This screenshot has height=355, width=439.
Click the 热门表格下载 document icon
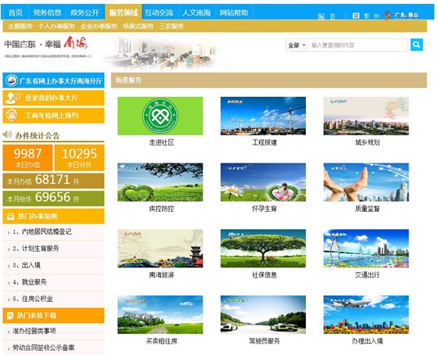click(x=10, y=316)
